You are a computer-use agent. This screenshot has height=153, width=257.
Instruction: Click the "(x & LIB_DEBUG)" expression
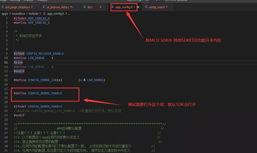92,80
